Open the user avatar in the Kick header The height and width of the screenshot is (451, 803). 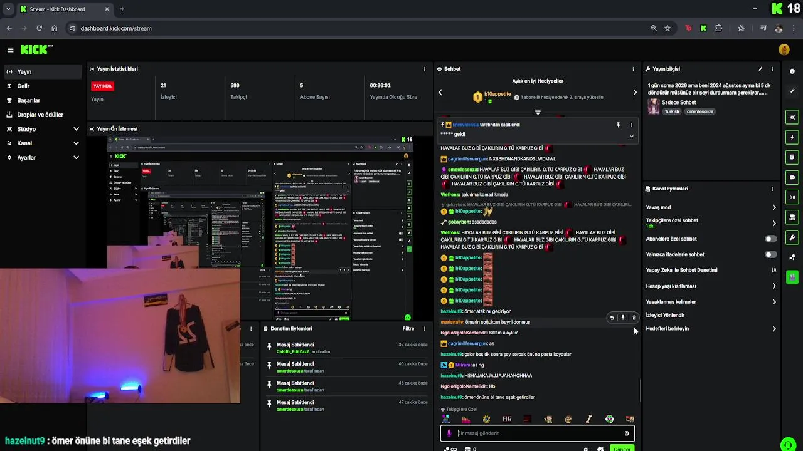pos(784,49)
